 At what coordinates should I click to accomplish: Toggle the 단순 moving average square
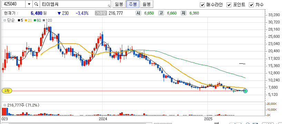click(5, 20)
